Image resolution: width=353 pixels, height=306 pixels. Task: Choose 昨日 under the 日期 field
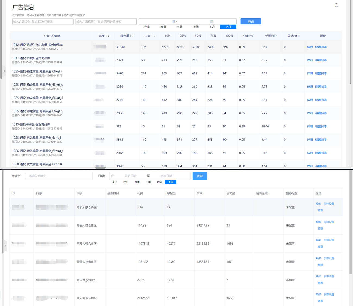point(126,182)
